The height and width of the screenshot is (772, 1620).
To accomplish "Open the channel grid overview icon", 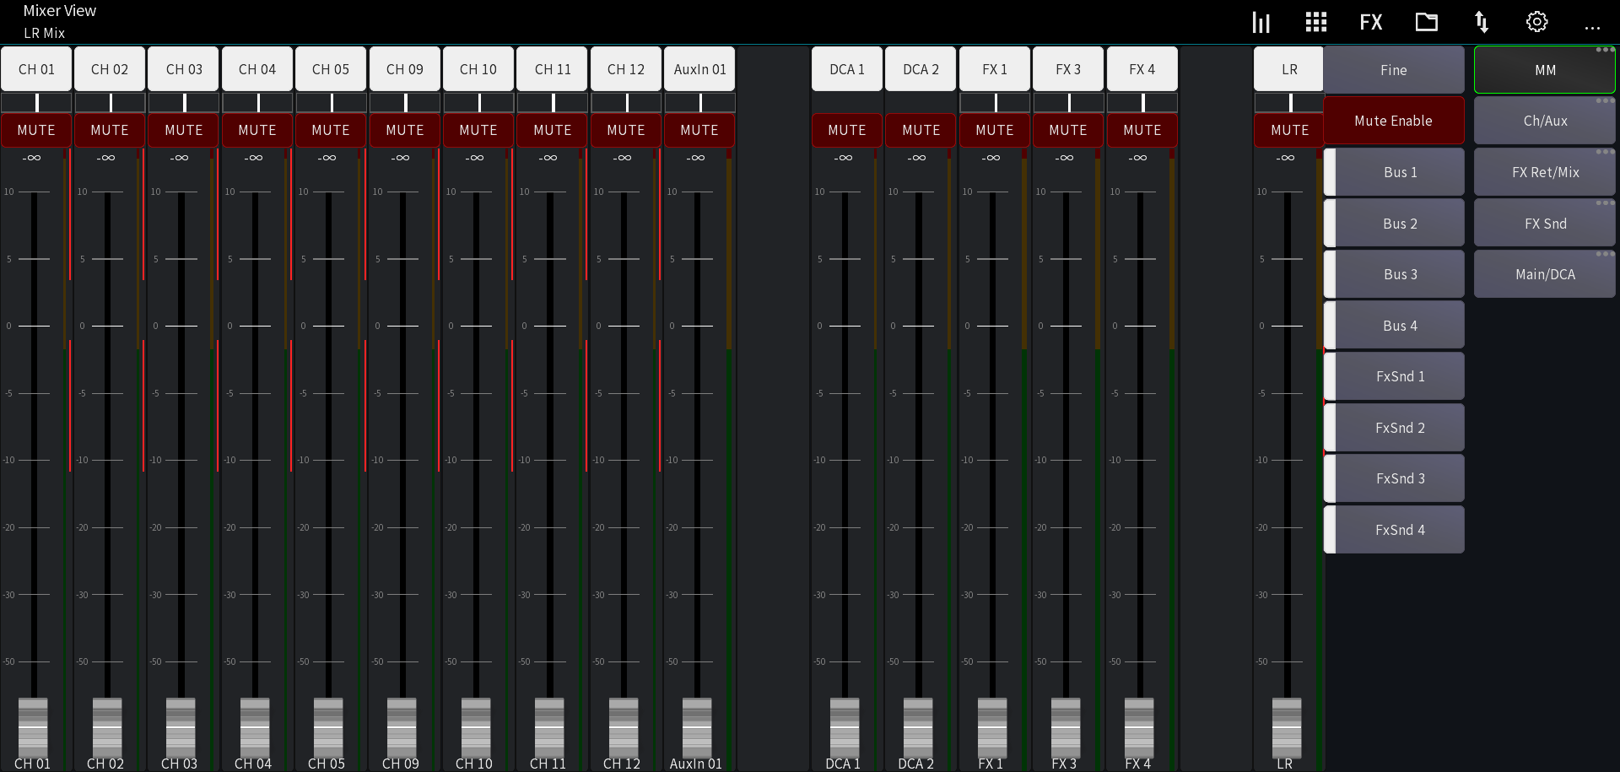I will click(1315, 21).
